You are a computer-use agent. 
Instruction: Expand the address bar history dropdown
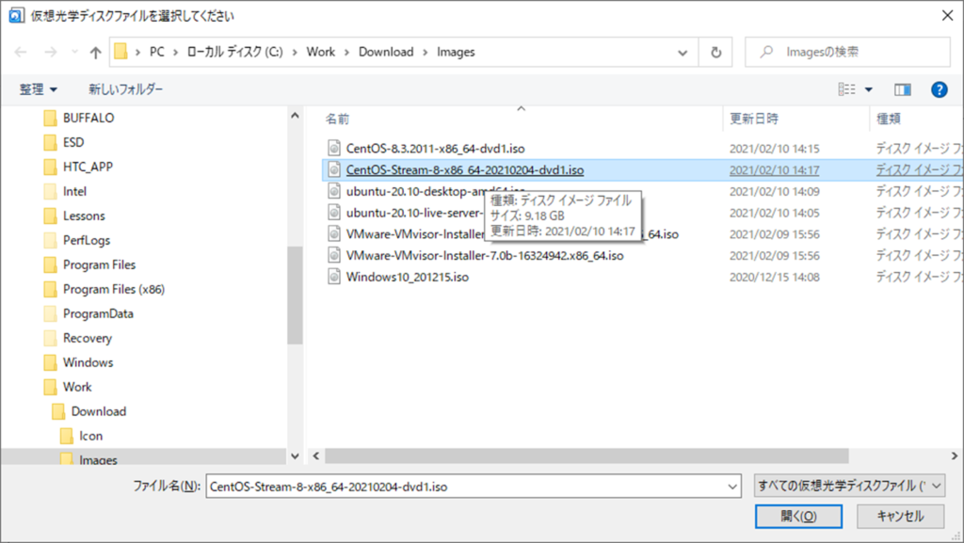[x=683, y=52]
